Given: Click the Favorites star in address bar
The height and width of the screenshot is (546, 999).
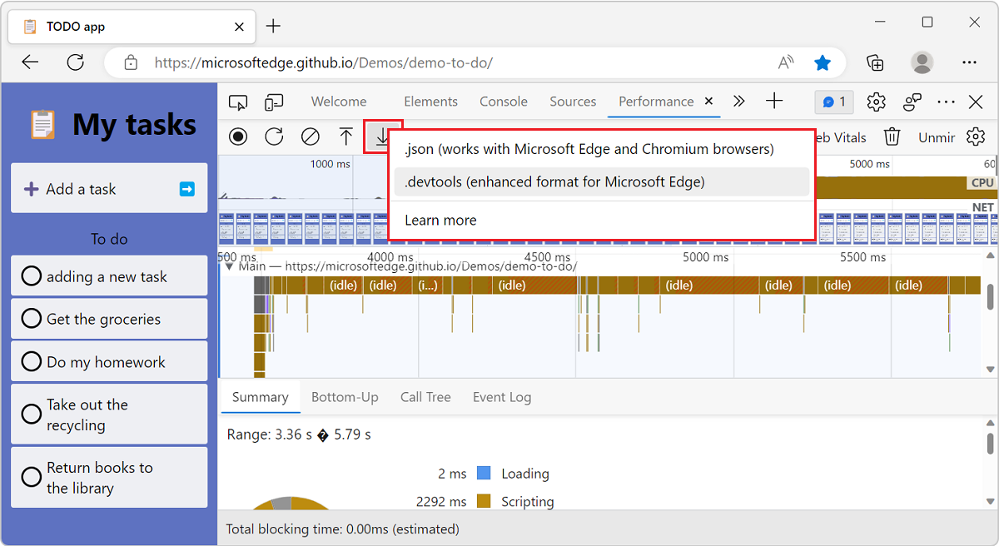Looking at the screenshot, I should pos(823,62).
